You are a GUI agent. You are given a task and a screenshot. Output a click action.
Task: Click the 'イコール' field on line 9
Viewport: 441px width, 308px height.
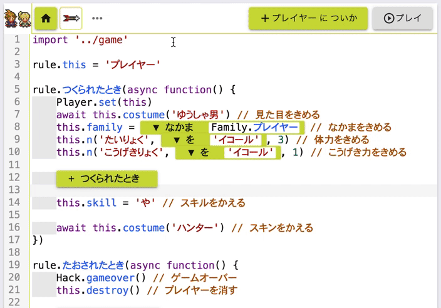tap(236, 140)
